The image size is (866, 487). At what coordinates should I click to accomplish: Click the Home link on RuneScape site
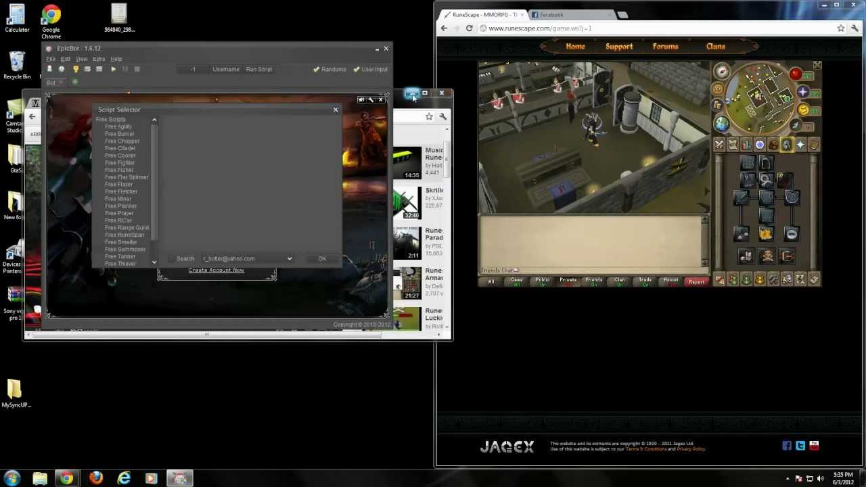pyautogui.click(x=575, y=47)
